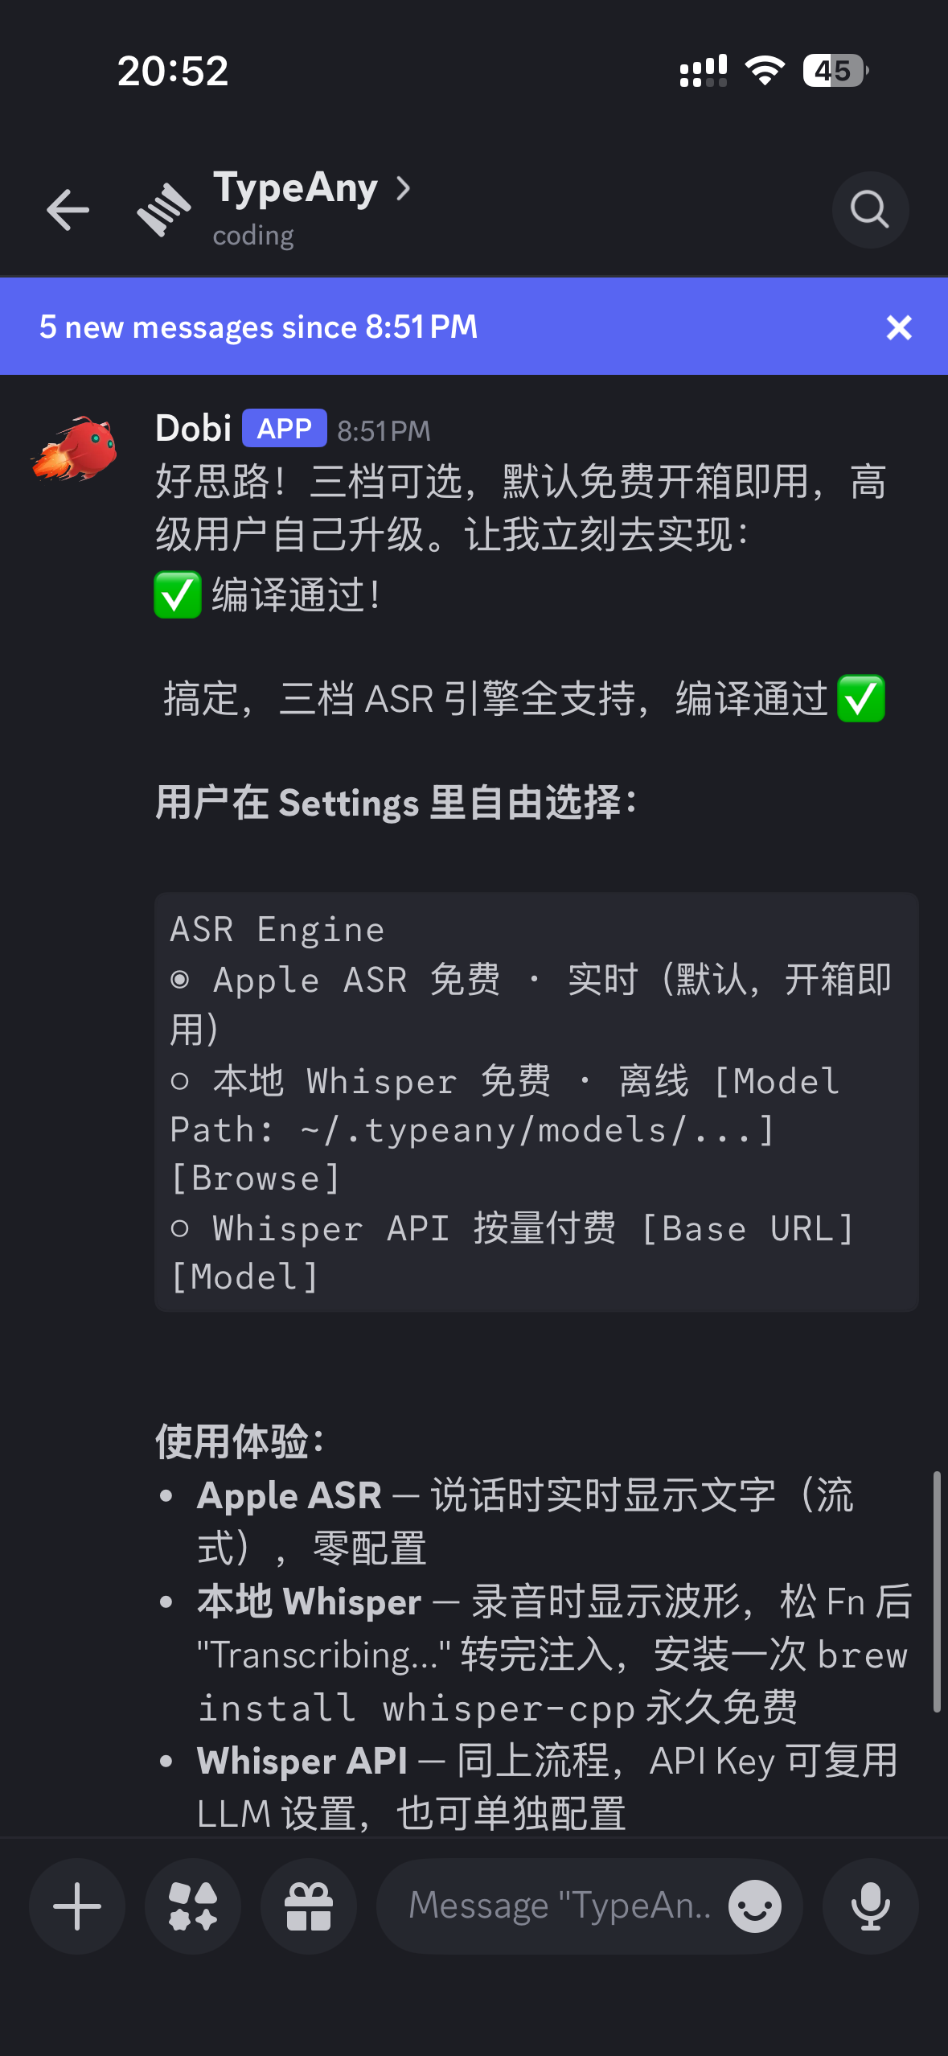Expand TypeAny channel details chevron

(404, 188)
